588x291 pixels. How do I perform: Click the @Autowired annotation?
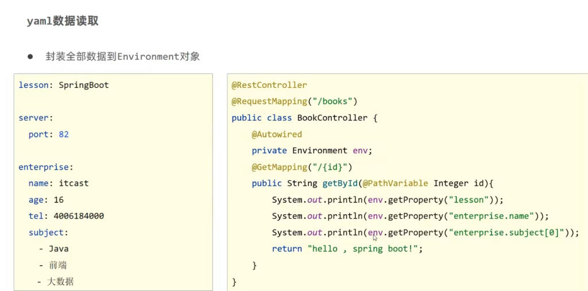pos(276,134)
